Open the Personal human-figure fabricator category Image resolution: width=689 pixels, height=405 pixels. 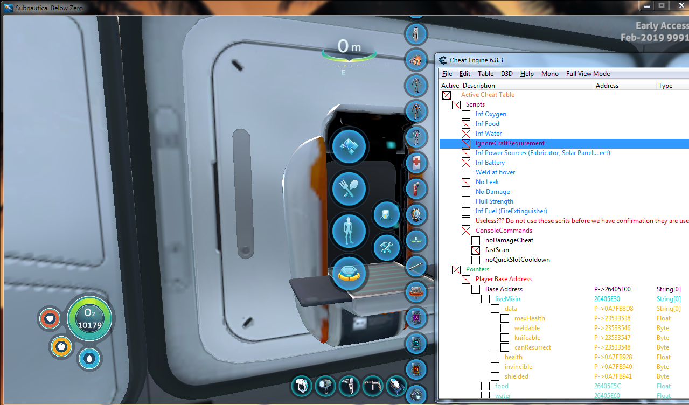pos(349,230)
